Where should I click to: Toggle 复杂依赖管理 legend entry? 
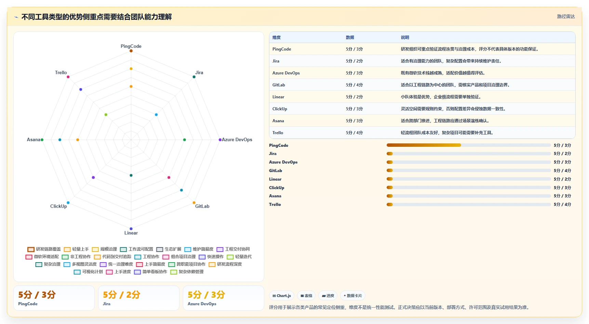click(x=187, y=272)
